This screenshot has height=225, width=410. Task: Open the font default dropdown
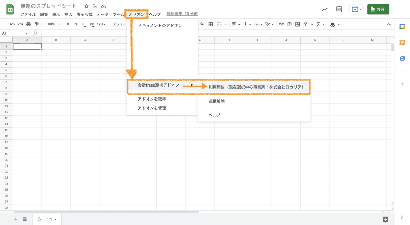point(119,24)
